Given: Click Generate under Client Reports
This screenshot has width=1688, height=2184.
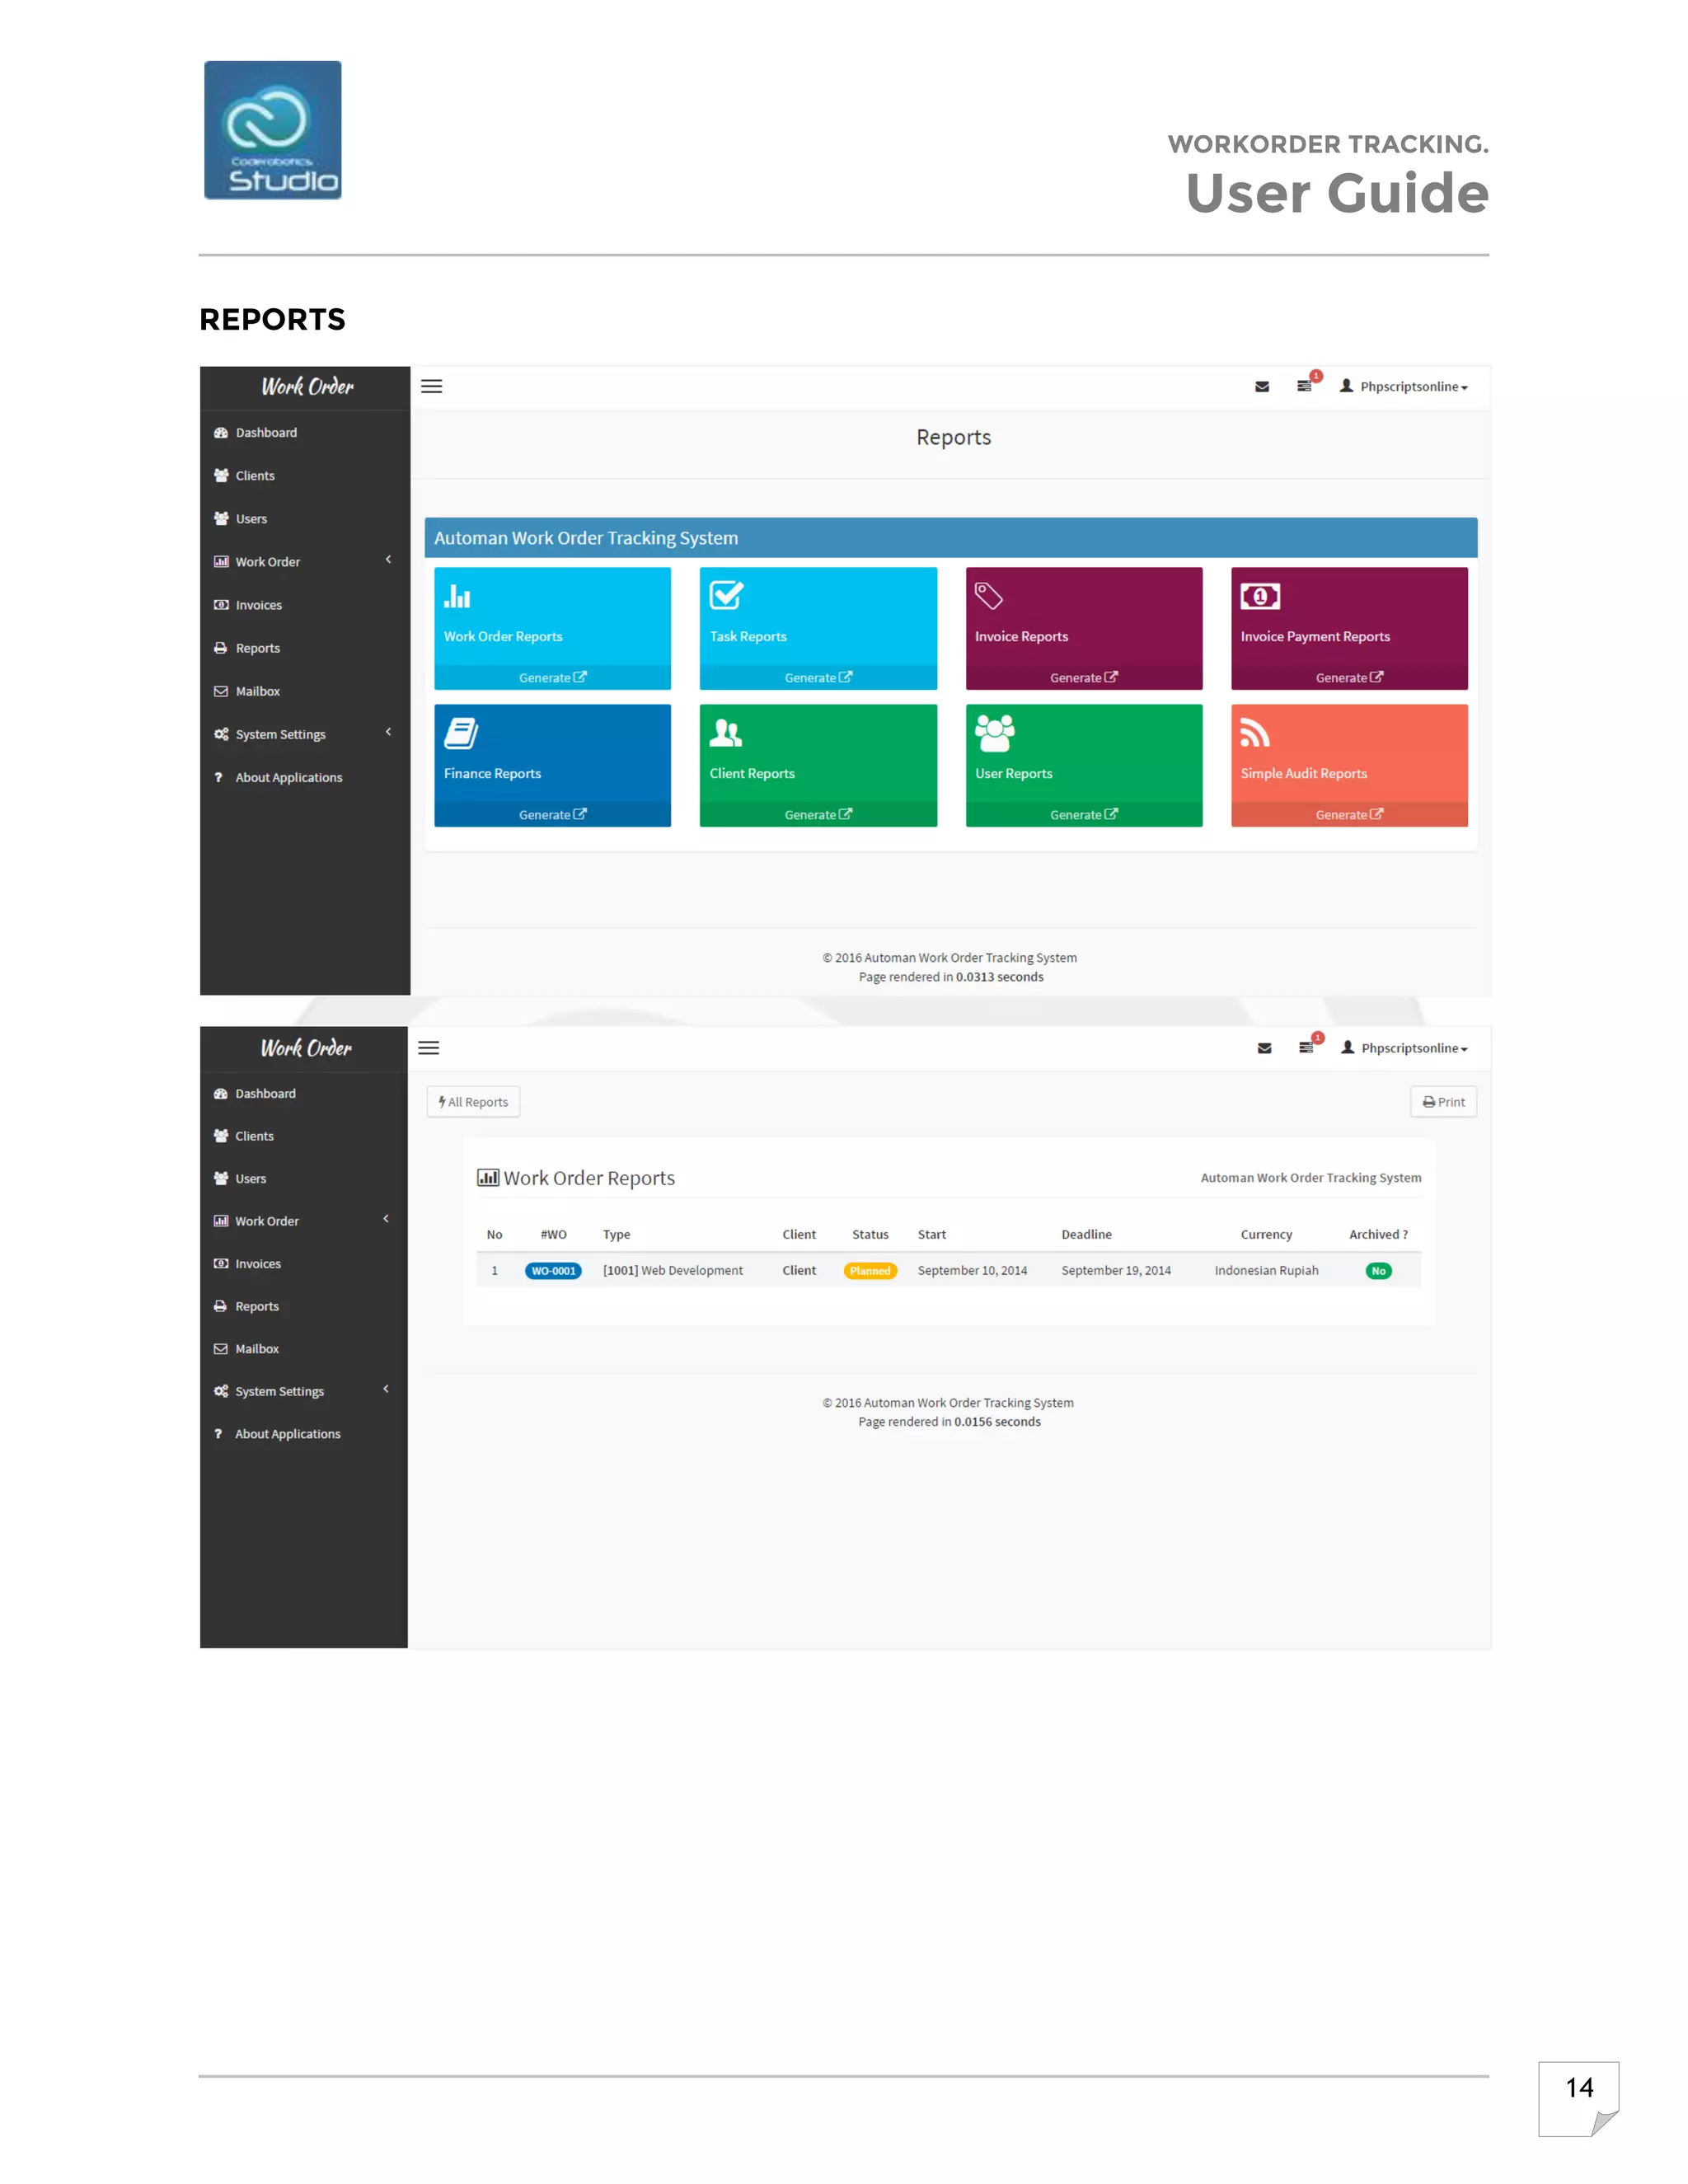Looking at the screenshot, I should click(x=818, y=815).
